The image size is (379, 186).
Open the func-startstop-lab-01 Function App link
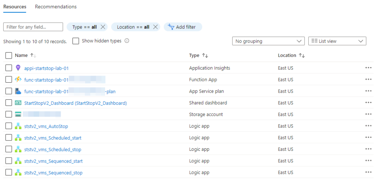click(65, 79)
